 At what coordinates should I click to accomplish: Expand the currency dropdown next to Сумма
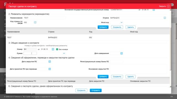[x=64, y=53]
